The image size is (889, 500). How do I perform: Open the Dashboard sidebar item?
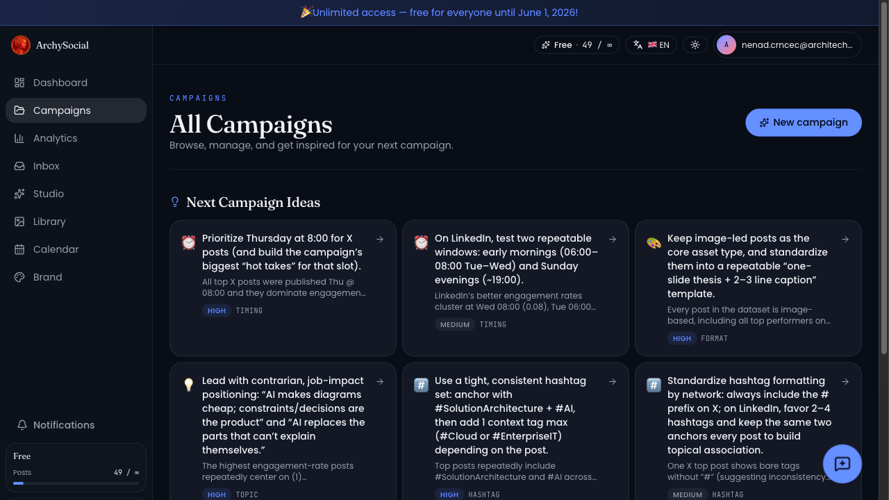pos(76,83)
